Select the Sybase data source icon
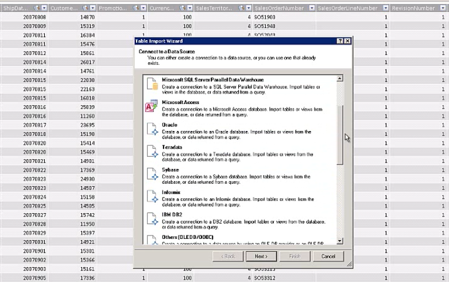This screenshot has height=282, width=449. (152, 174)
